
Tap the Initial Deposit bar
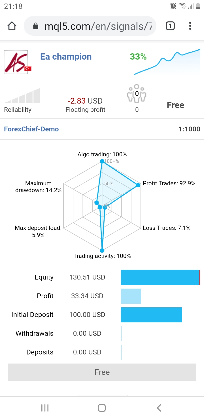[x=151, y=315]
